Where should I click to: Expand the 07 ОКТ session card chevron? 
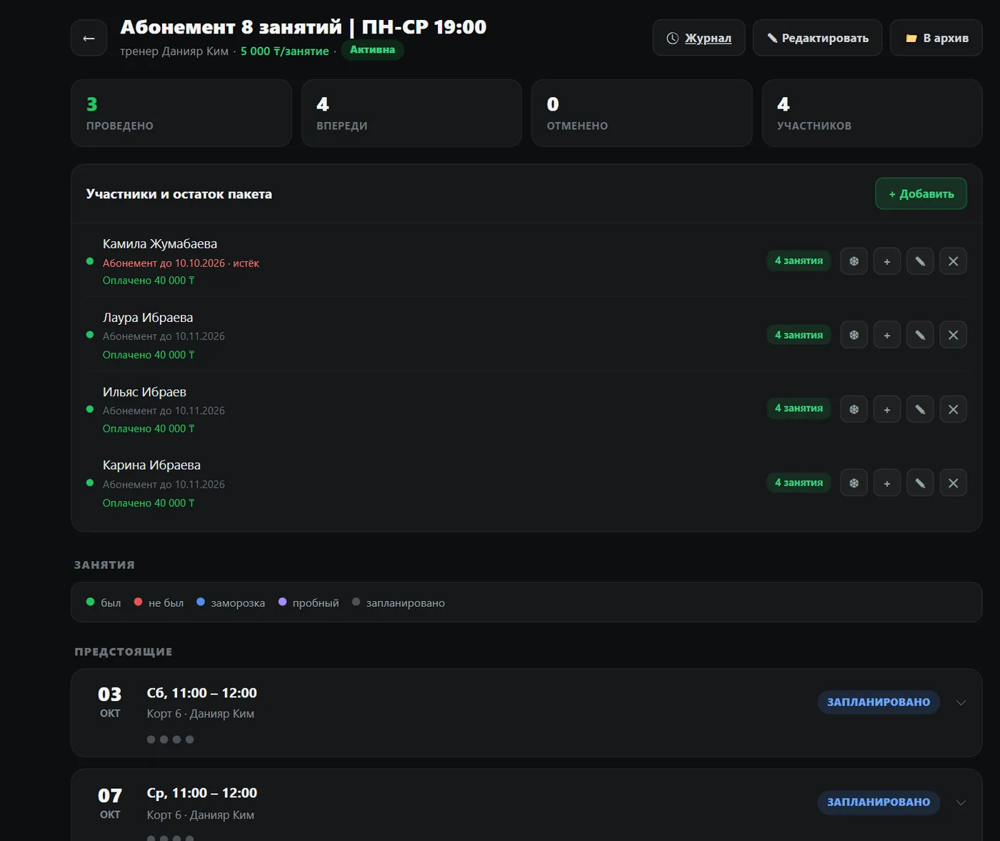[961, 802]
